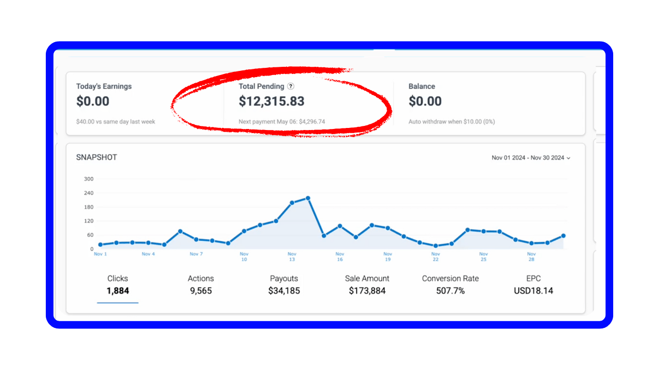The width and height of the screenshot is (659, 370).
Task: Click the Nov 16 axis label
Action: [340, 257]
